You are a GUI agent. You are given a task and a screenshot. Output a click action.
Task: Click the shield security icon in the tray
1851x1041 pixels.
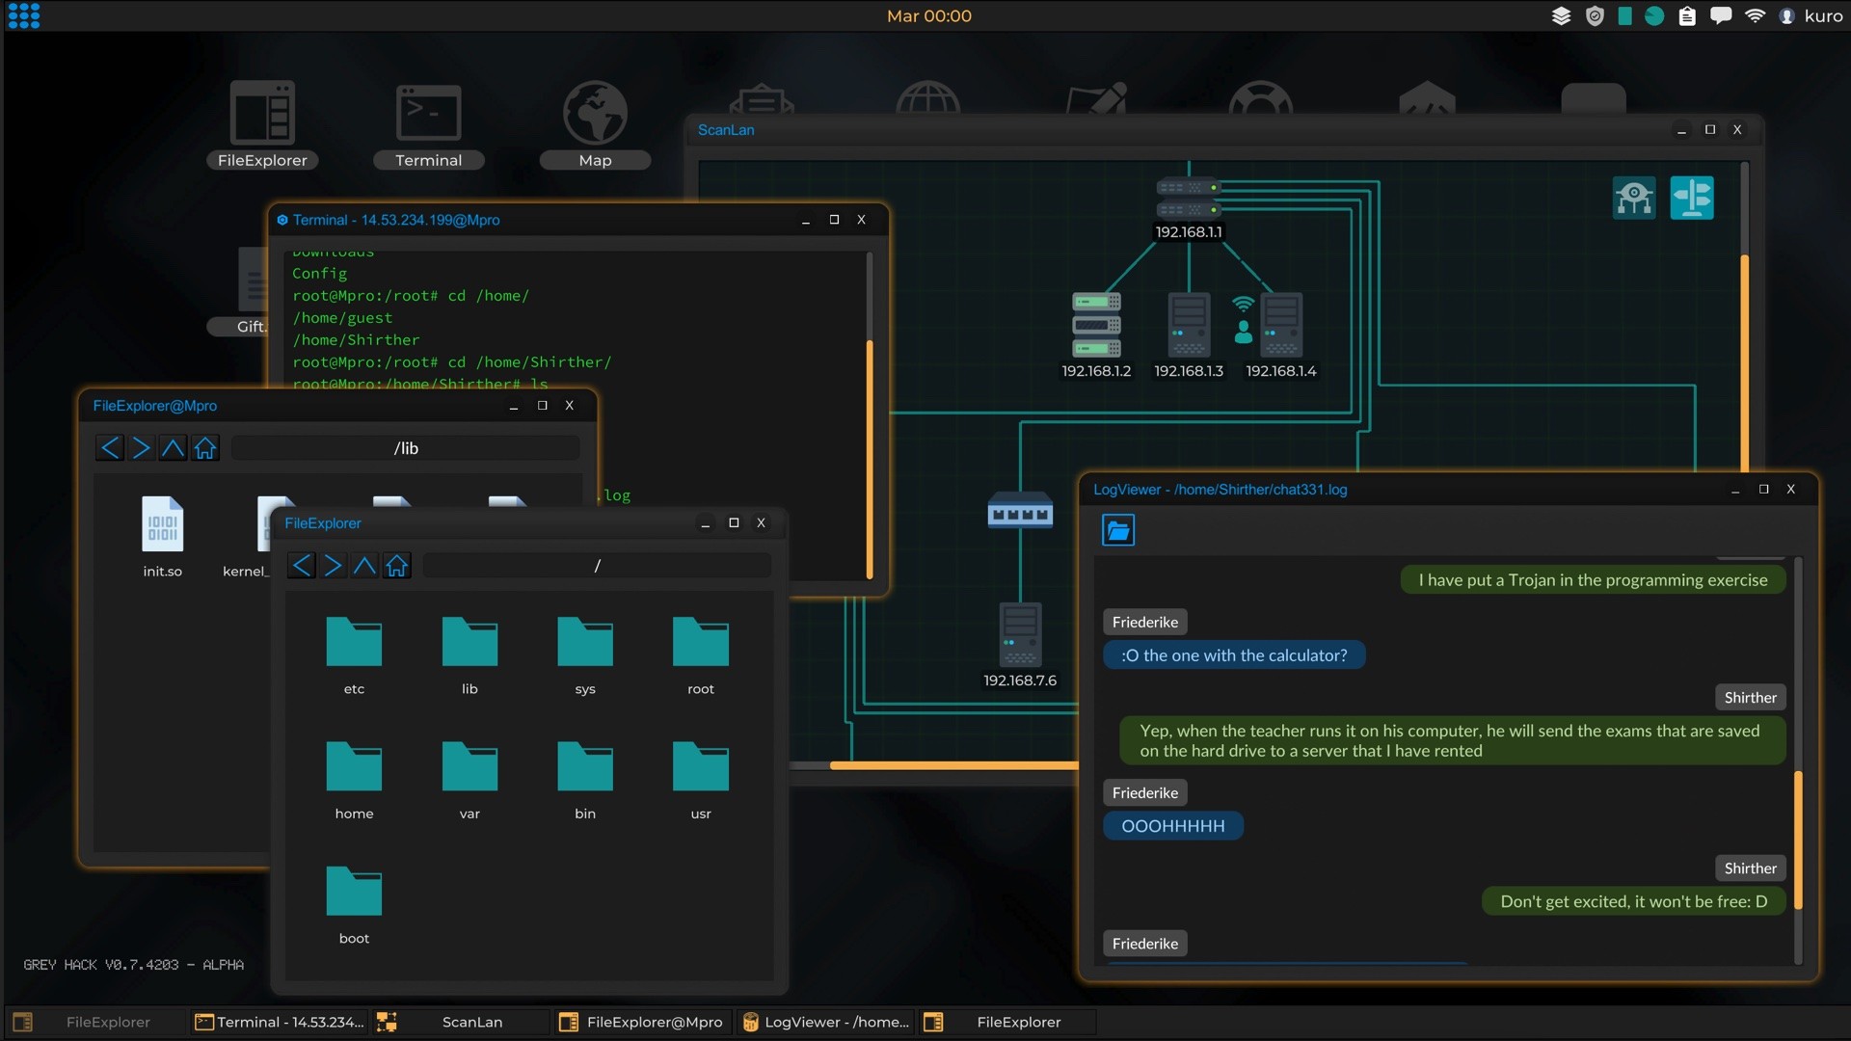pyautogui.click(x=1595, y=15)
